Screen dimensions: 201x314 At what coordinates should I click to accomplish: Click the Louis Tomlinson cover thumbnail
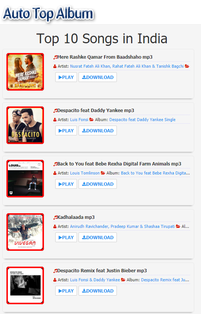[x=25, y=179]
